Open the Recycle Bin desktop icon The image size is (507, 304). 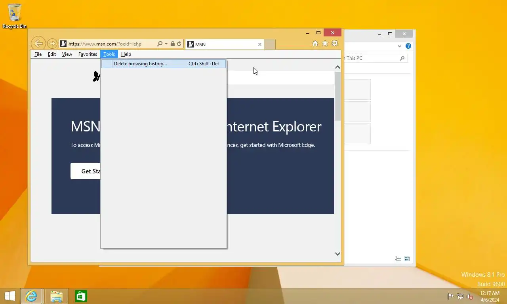point(15,16)
